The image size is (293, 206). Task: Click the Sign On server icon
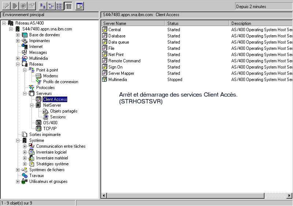pos(105,67)
